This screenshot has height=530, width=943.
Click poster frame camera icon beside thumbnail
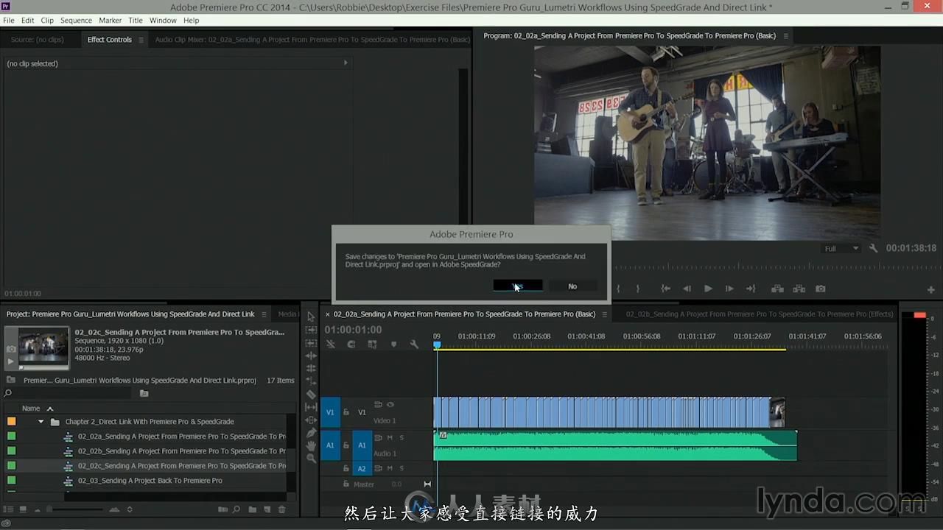(11, 349)
